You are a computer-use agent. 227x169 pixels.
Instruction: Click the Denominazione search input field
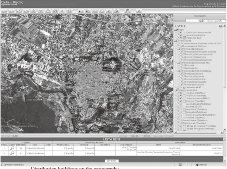(192, 21)
